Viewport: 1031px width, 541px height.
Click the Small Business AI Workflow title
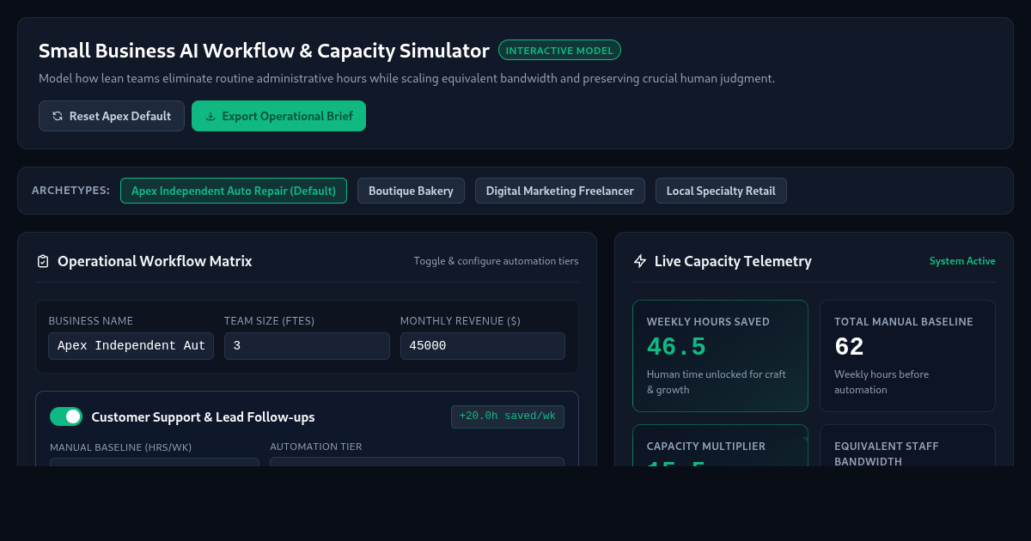(264, 51)
